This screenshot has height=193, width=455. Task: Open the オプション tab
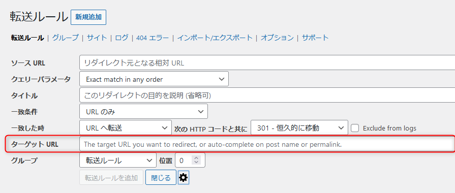[277, 38]
